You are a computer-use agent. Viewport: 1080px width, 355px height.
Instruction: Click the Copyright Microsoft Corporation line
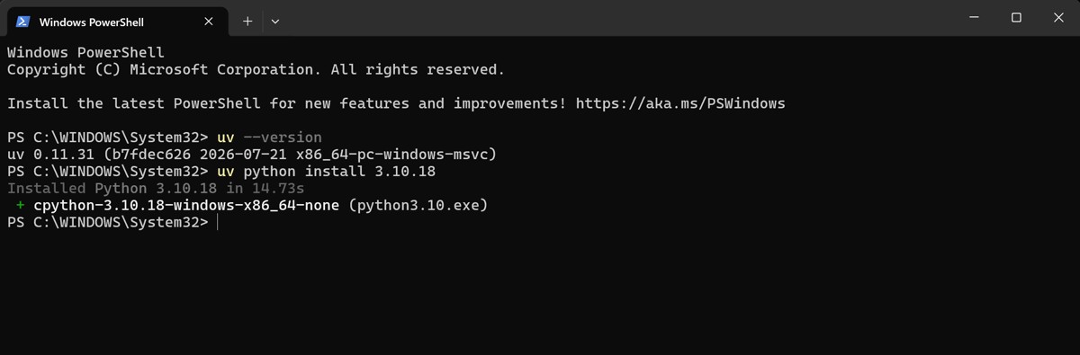click(x=256, y=69)
